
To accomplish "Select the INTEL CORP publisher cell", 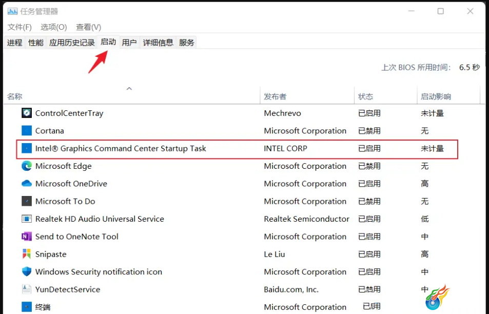I will 286,148.
